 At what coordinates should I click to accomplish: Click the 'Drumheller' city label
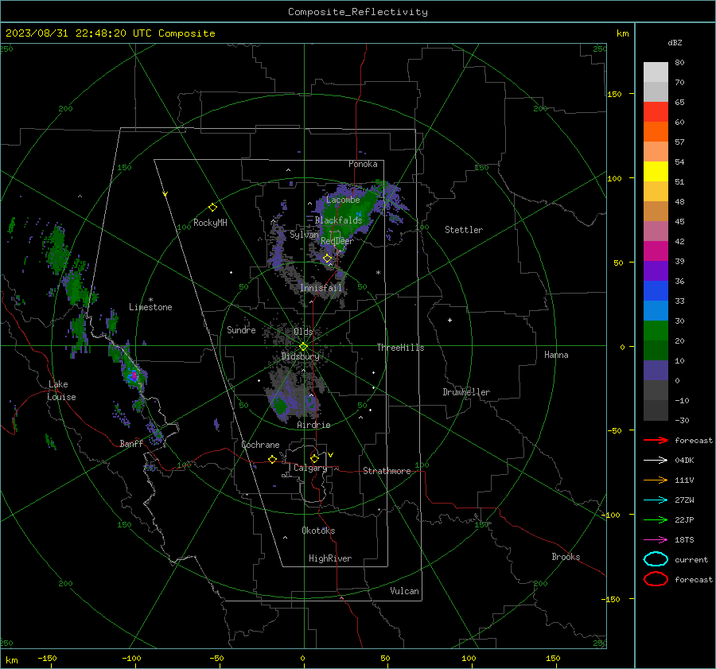[466, 392]
